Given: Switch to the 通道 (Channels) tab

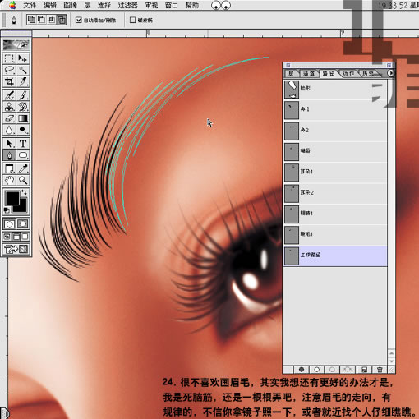Looking at the screenshot, I should pyautogui.click(x=309, y=73).
